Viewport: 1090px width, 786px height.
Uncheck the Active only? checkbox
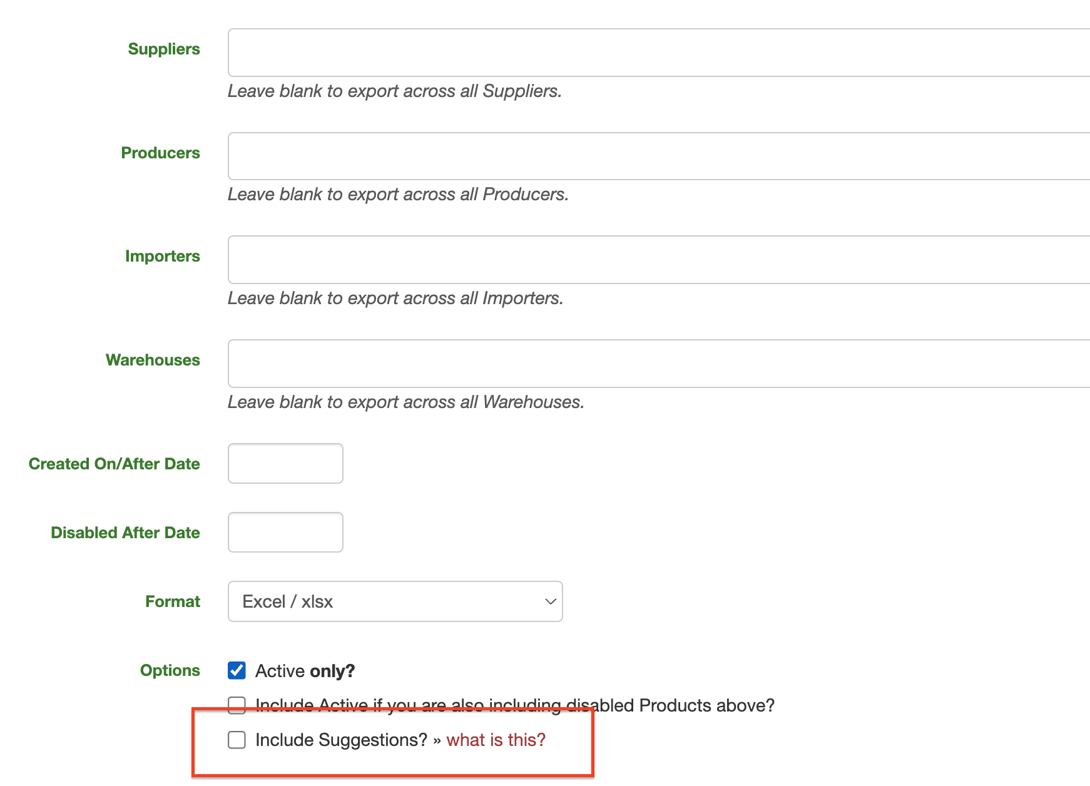[x=237, y=670]
